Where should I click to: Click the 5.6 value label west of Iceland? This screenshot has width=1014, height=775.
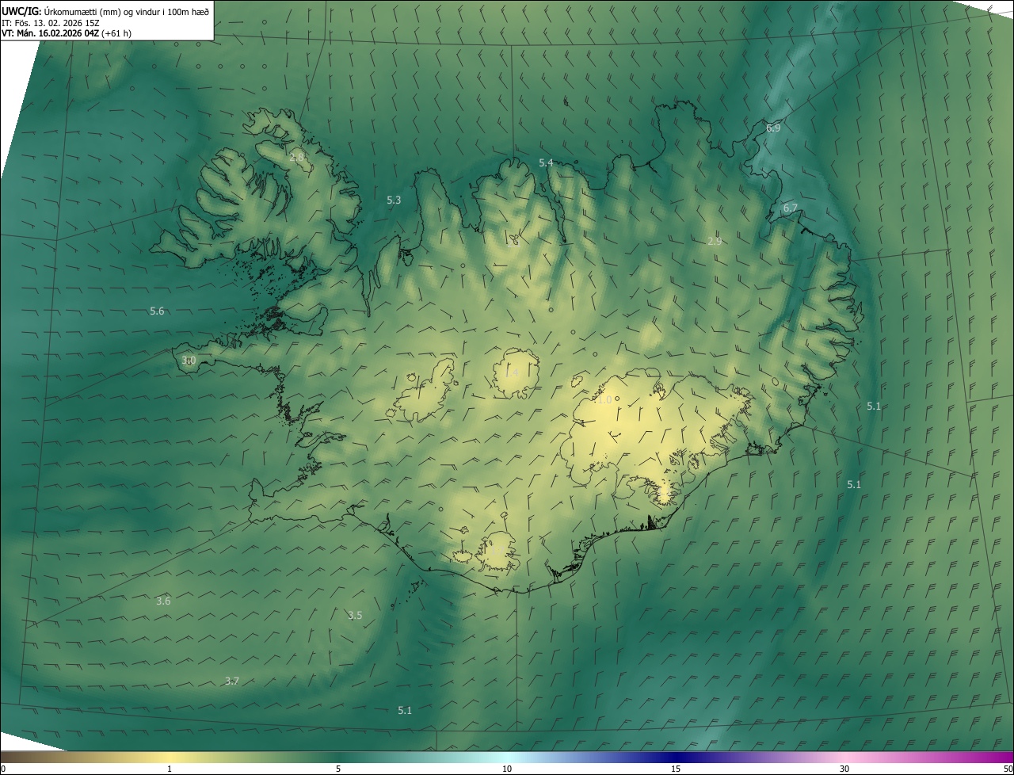(157, 311)
